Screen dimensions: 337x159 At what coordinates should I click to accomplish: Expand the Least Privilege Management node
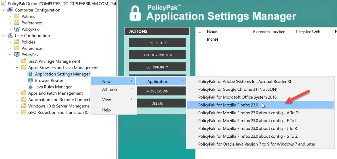(17, 61)
